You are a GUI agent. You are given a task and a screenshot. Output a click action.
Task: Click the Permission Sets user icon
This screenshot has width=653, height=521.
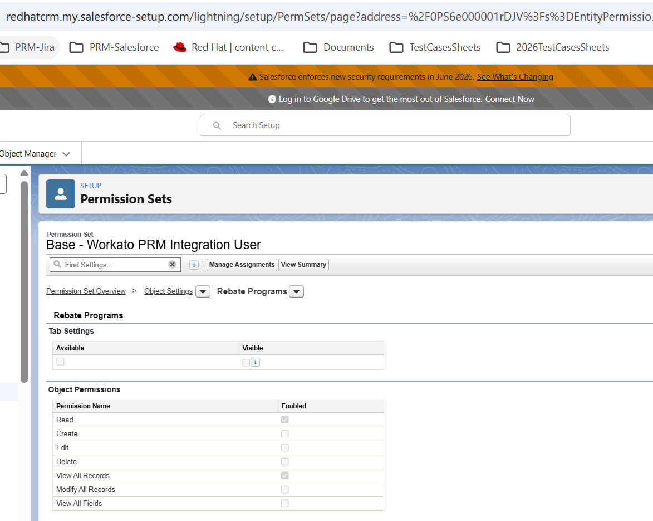[x=60, y=194]
